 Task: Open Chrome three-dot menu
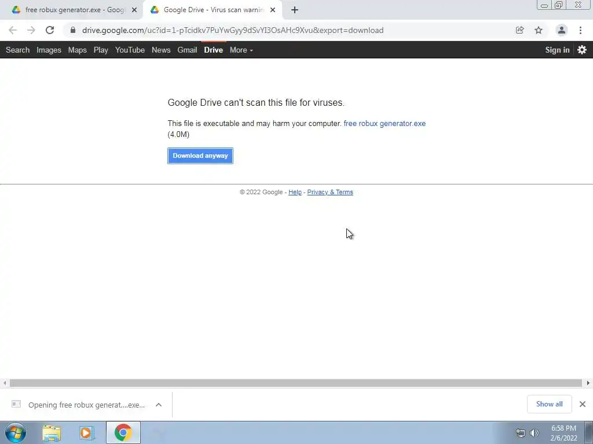(580, 30)
